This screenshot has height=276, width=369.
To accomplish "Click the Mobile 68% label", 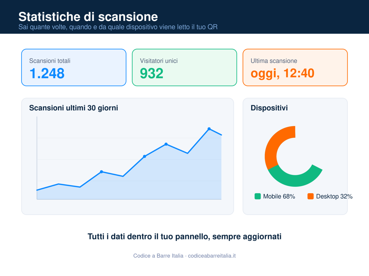I will pyautogui.click(x=279, y=197).
